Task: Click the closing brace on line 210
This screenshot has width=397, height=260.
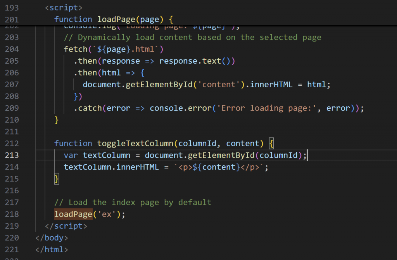Action: [x=57, y=120]
